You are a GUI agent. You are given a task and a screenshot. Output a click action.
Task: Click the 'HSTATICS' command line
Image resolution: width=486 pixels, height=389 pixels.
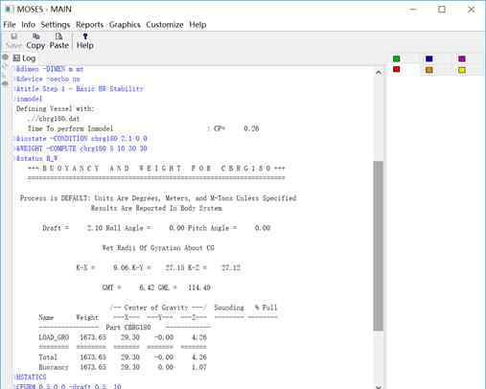tap(31, 377)
